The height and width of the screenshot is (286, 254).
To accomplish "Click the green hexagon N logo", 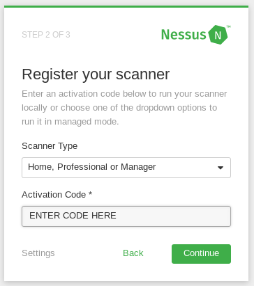I will 218,35.
